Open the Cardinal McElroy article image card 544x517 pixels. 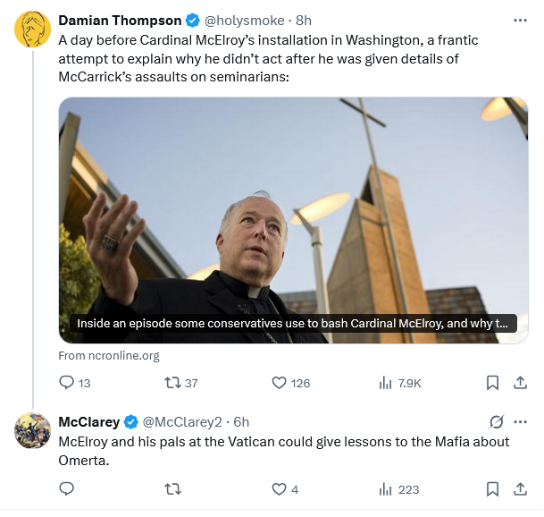click(x=293, y=219)
